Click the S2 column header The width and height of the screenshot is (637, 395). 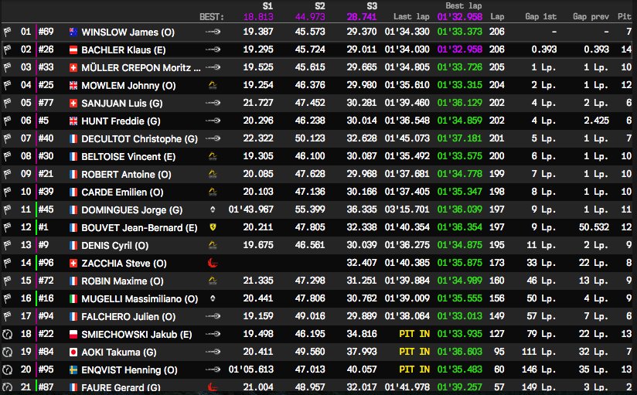click(320, 6)
